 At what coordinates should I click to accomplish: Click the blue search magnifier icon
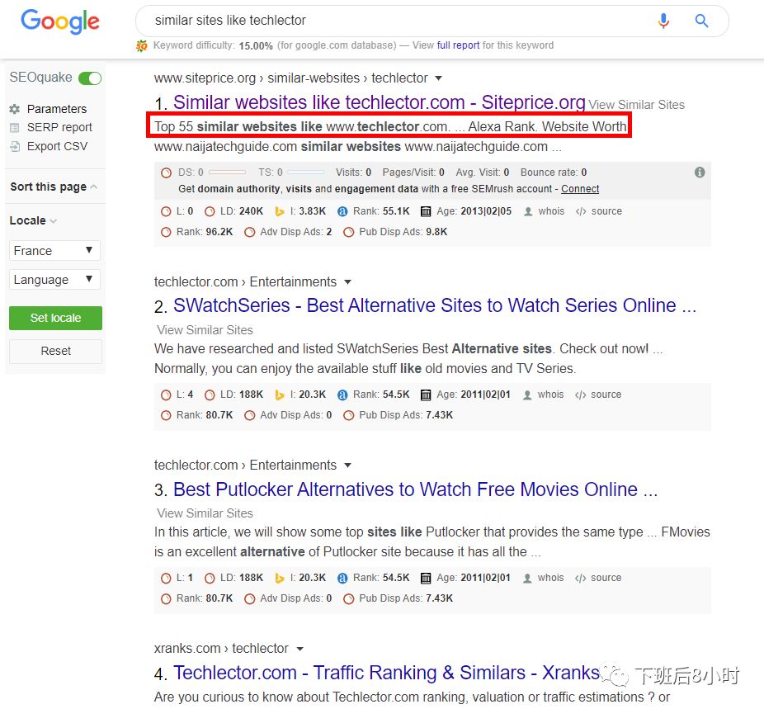pos(701,21)
